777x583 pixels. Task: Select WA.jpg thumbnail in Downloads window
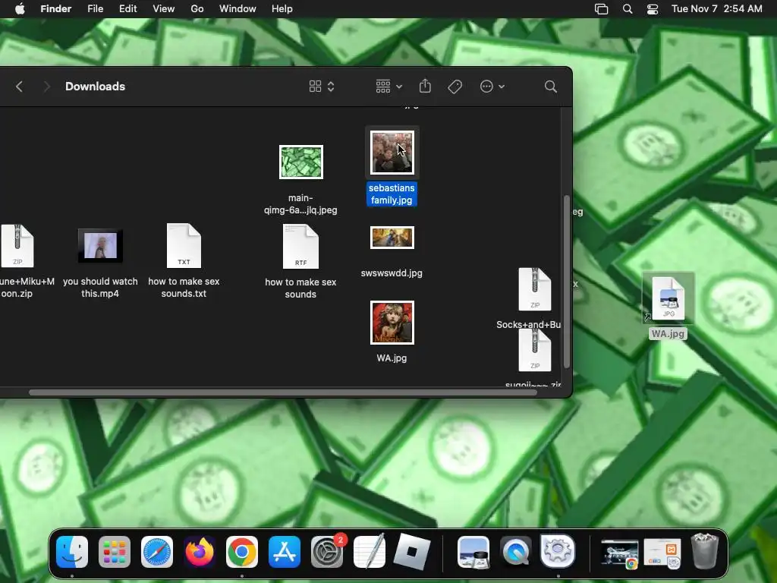coord(392,323)
